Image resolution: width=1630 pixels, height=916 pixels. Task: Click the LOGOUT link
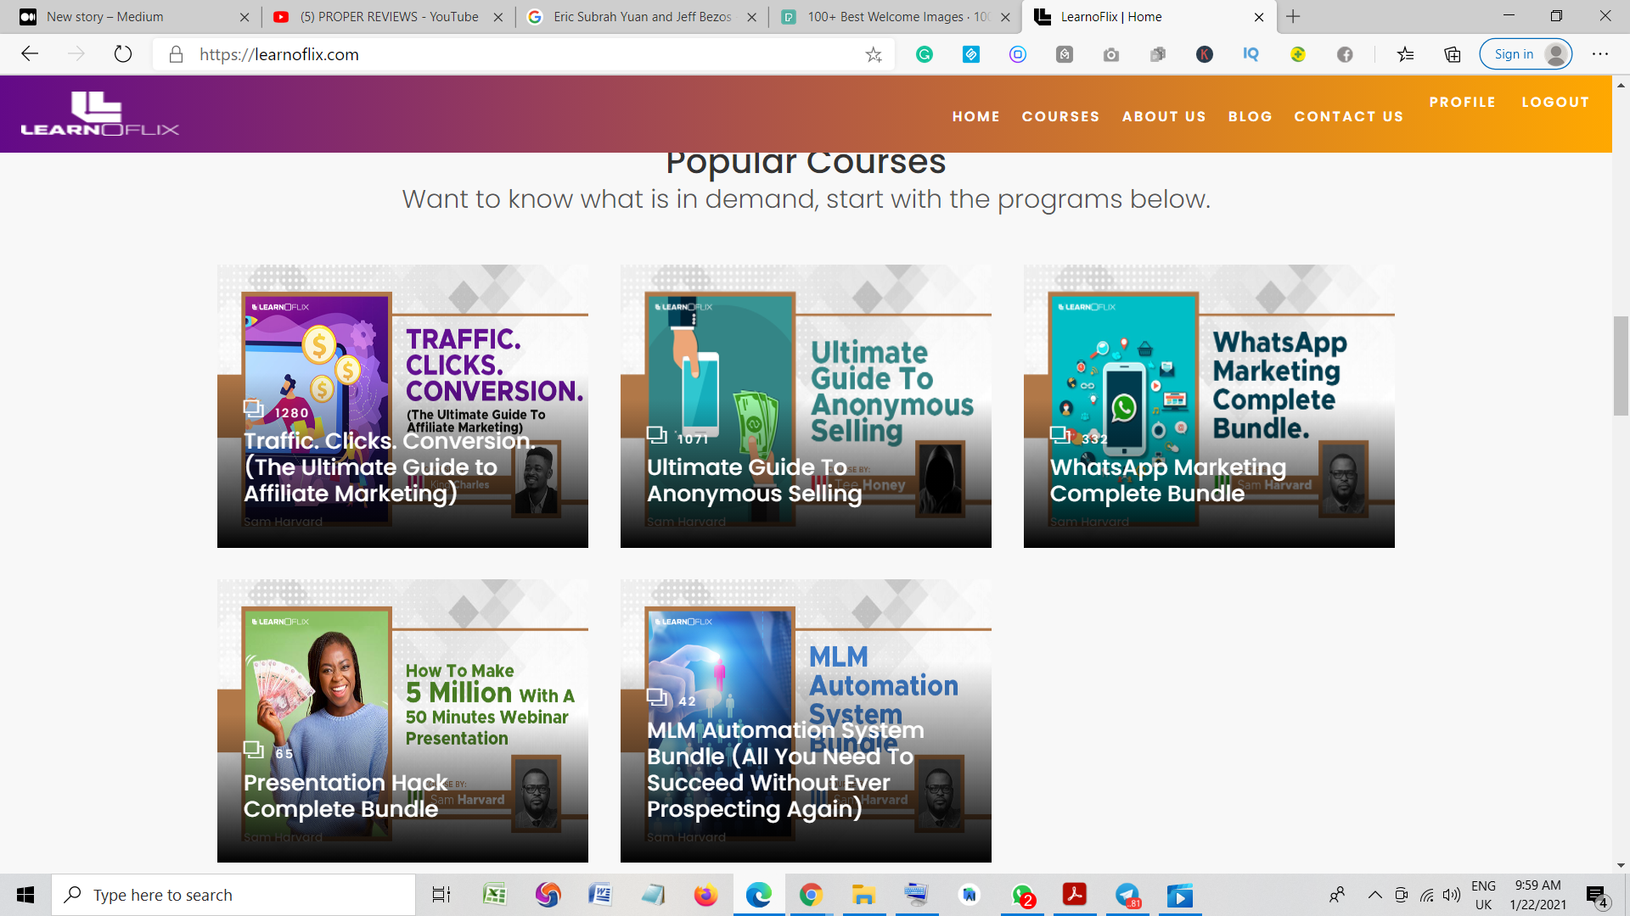1555,102
